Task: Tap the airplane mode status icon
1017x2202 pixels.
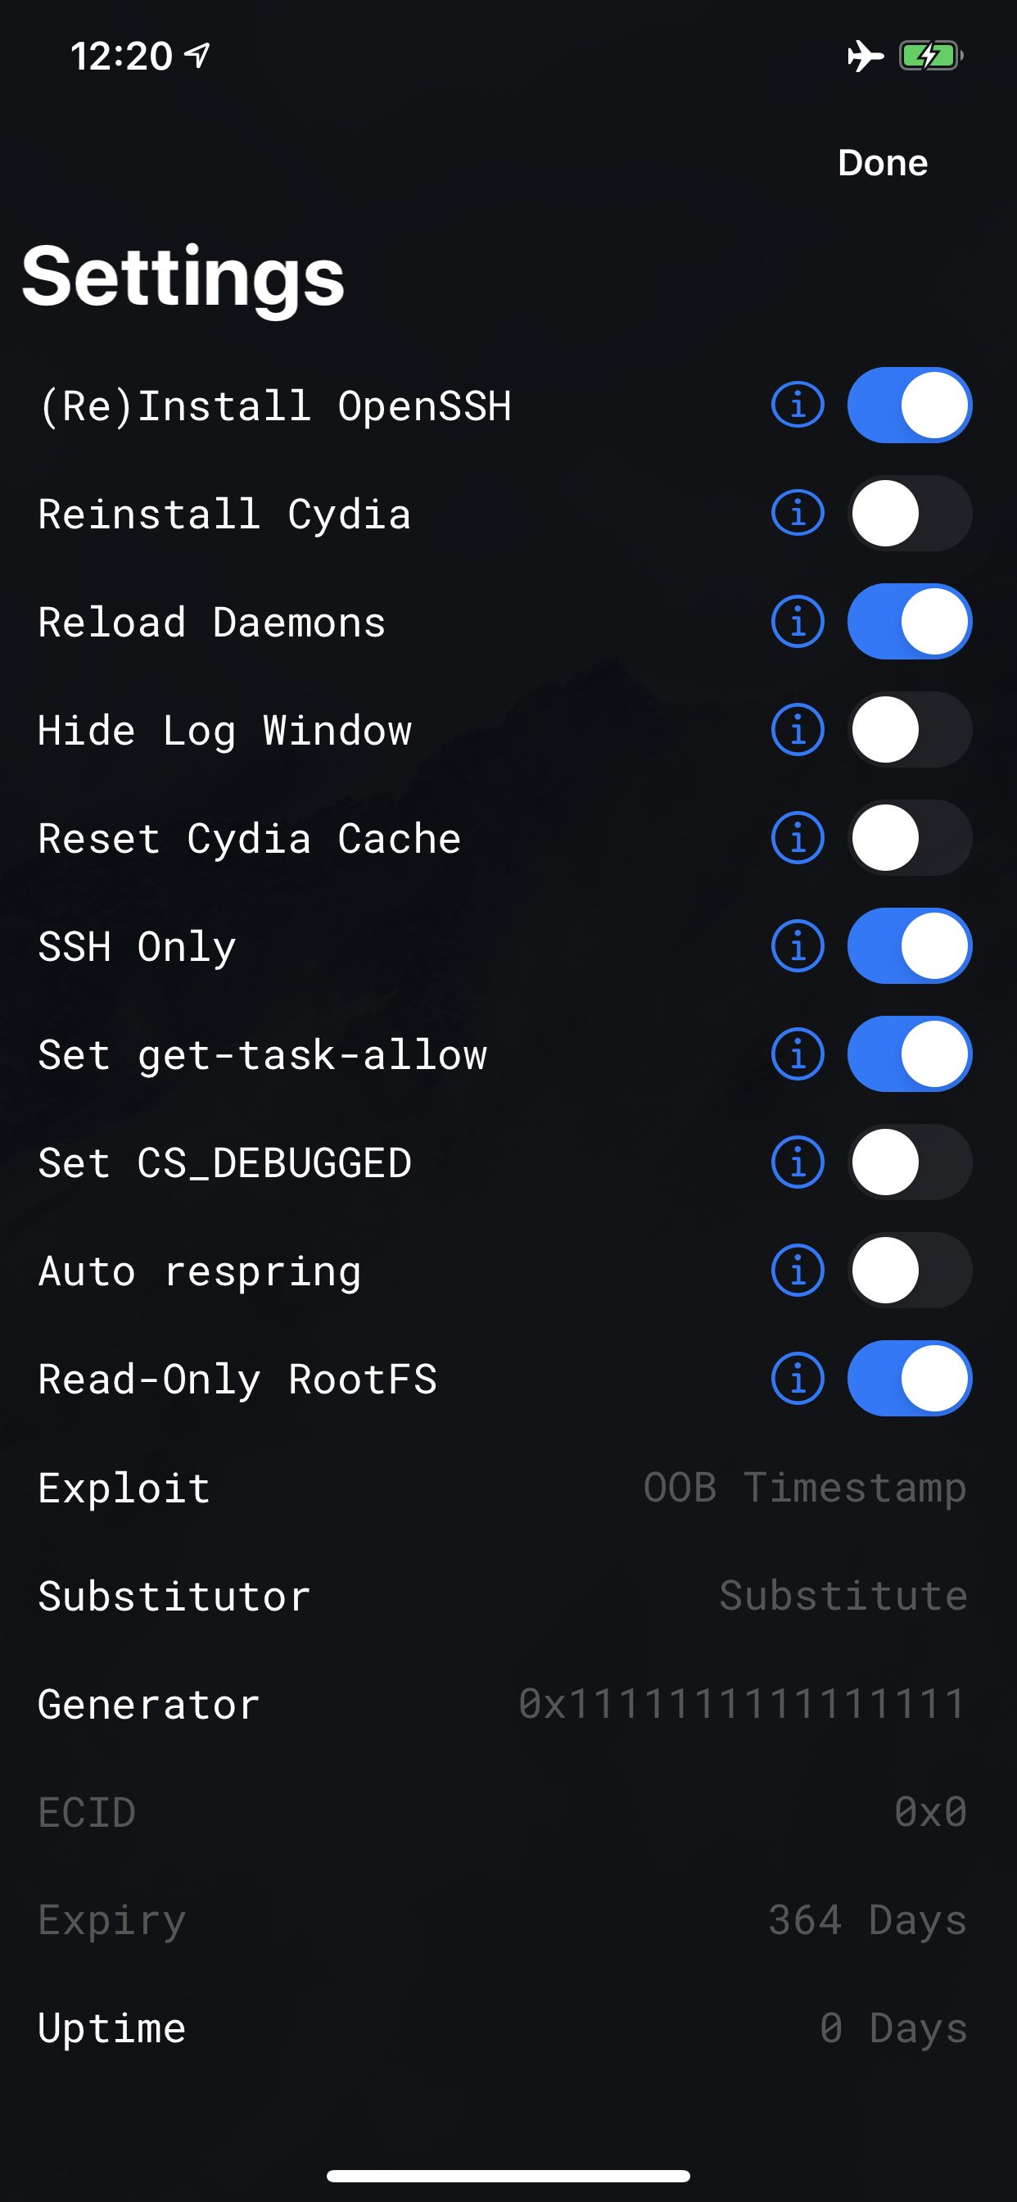Action: [865, 57]
